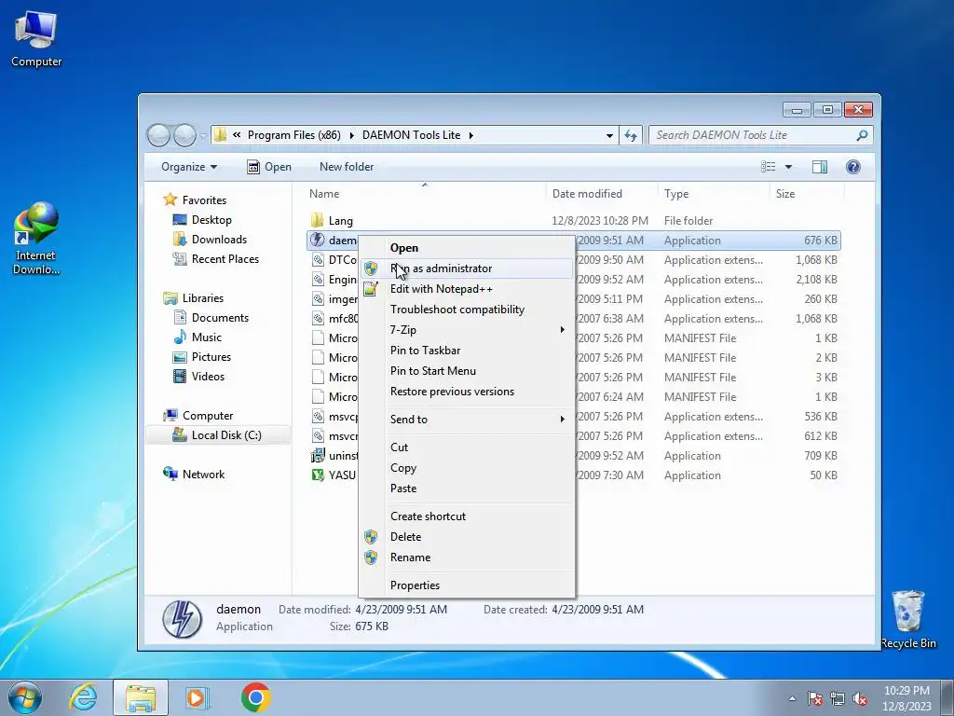Select Recent Places in Favorites
Image resolution: width=954 pixels, height=716 pixels.
216,259
